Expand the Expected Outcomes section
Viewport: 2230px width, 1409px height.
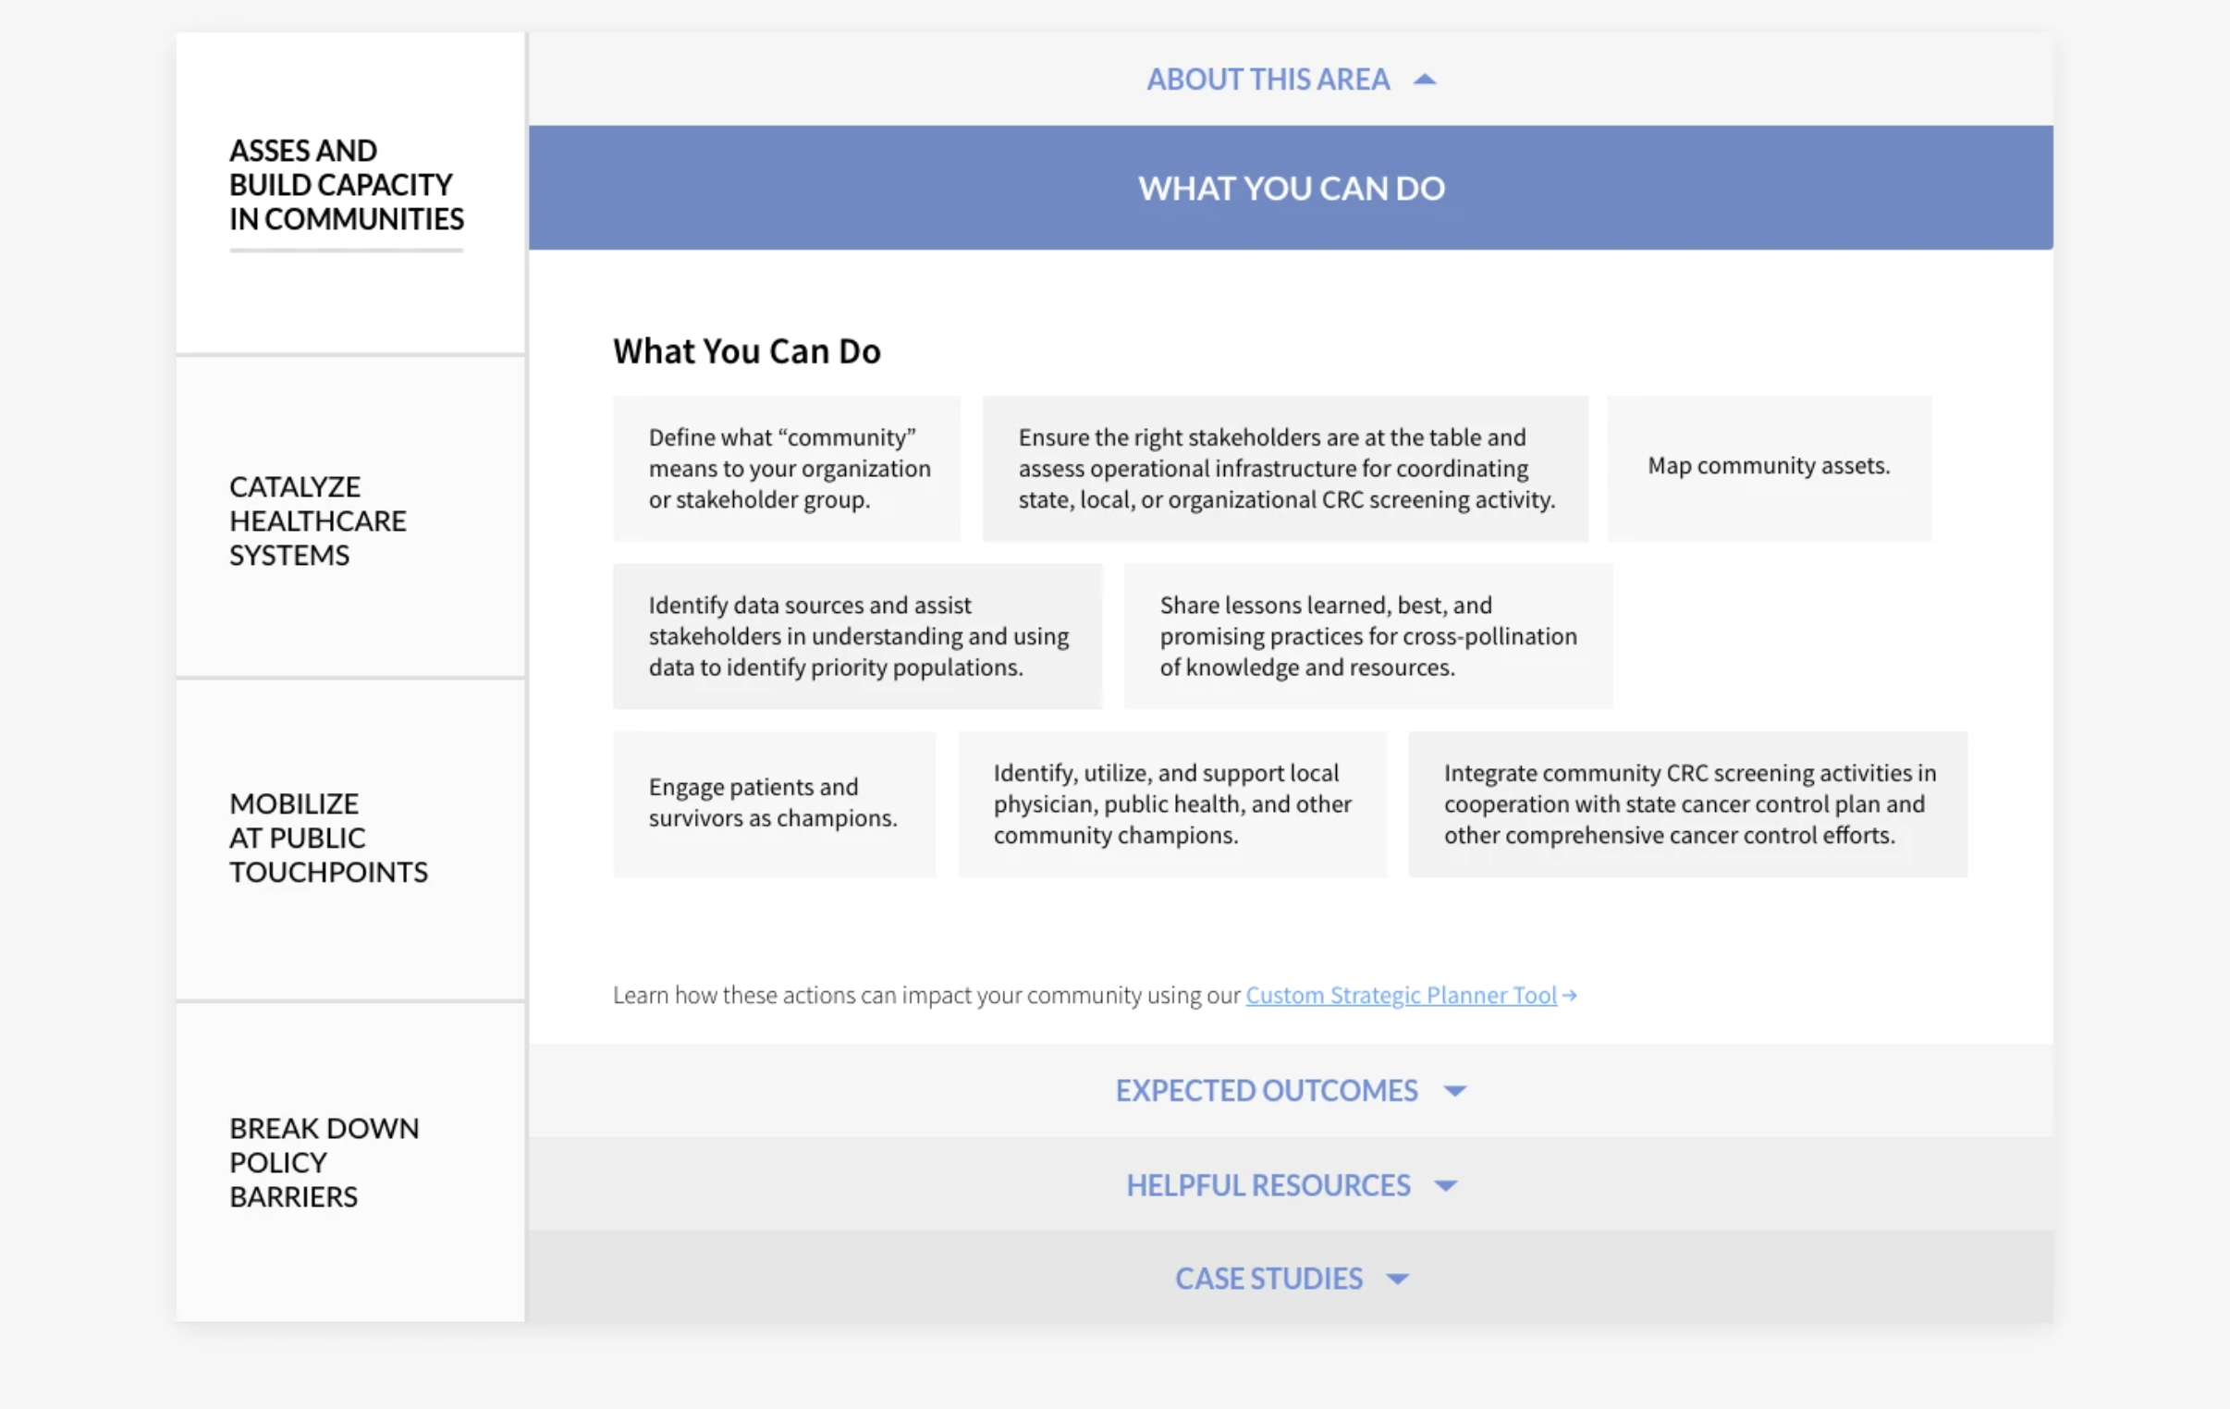coord(1265,1090)
